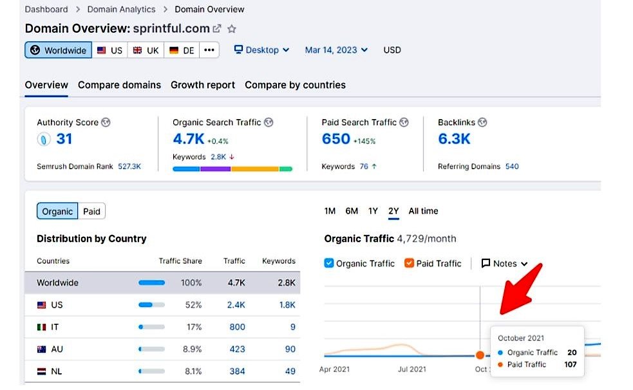Open Desktop device dropdown
Screen dimensions: 633x390
(x=262, y=50)
